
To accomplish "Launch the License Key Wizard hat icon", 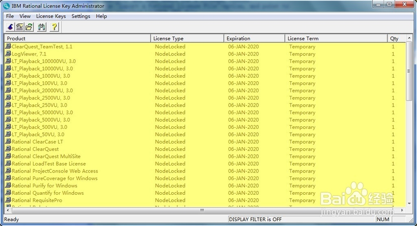I will [10, 27].
